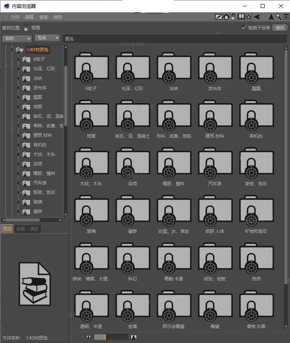The width and height of the screenshot is (290, 343).
Task: Navigate back with the left arrow icon
Action: (257, 17)
